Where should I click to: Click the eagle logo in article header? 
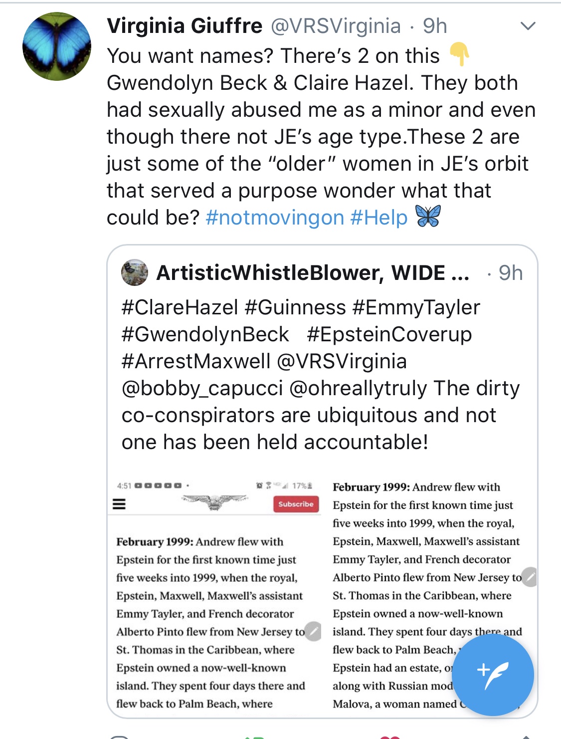coord(214,501)
